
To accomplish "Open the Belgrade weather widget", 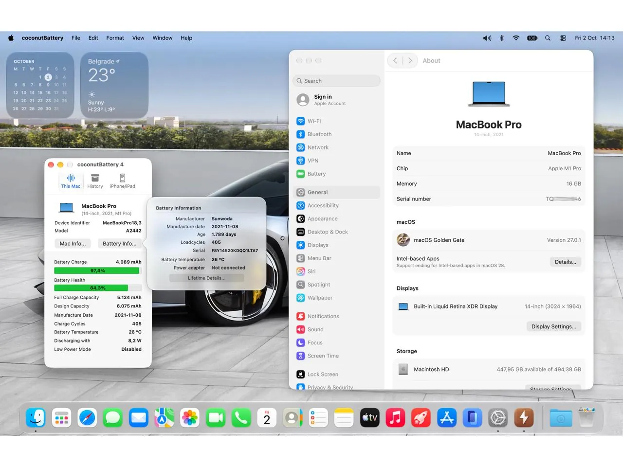I will point(114,85).
